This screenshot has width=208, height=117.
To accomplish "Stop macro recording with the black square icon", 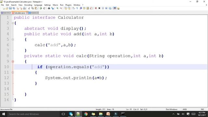I will [x=99, y=8].
